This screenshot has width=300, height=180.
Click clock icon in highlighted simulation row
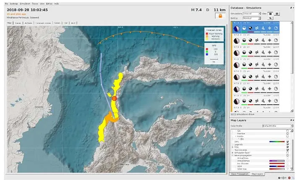click(x=276, y=28)
